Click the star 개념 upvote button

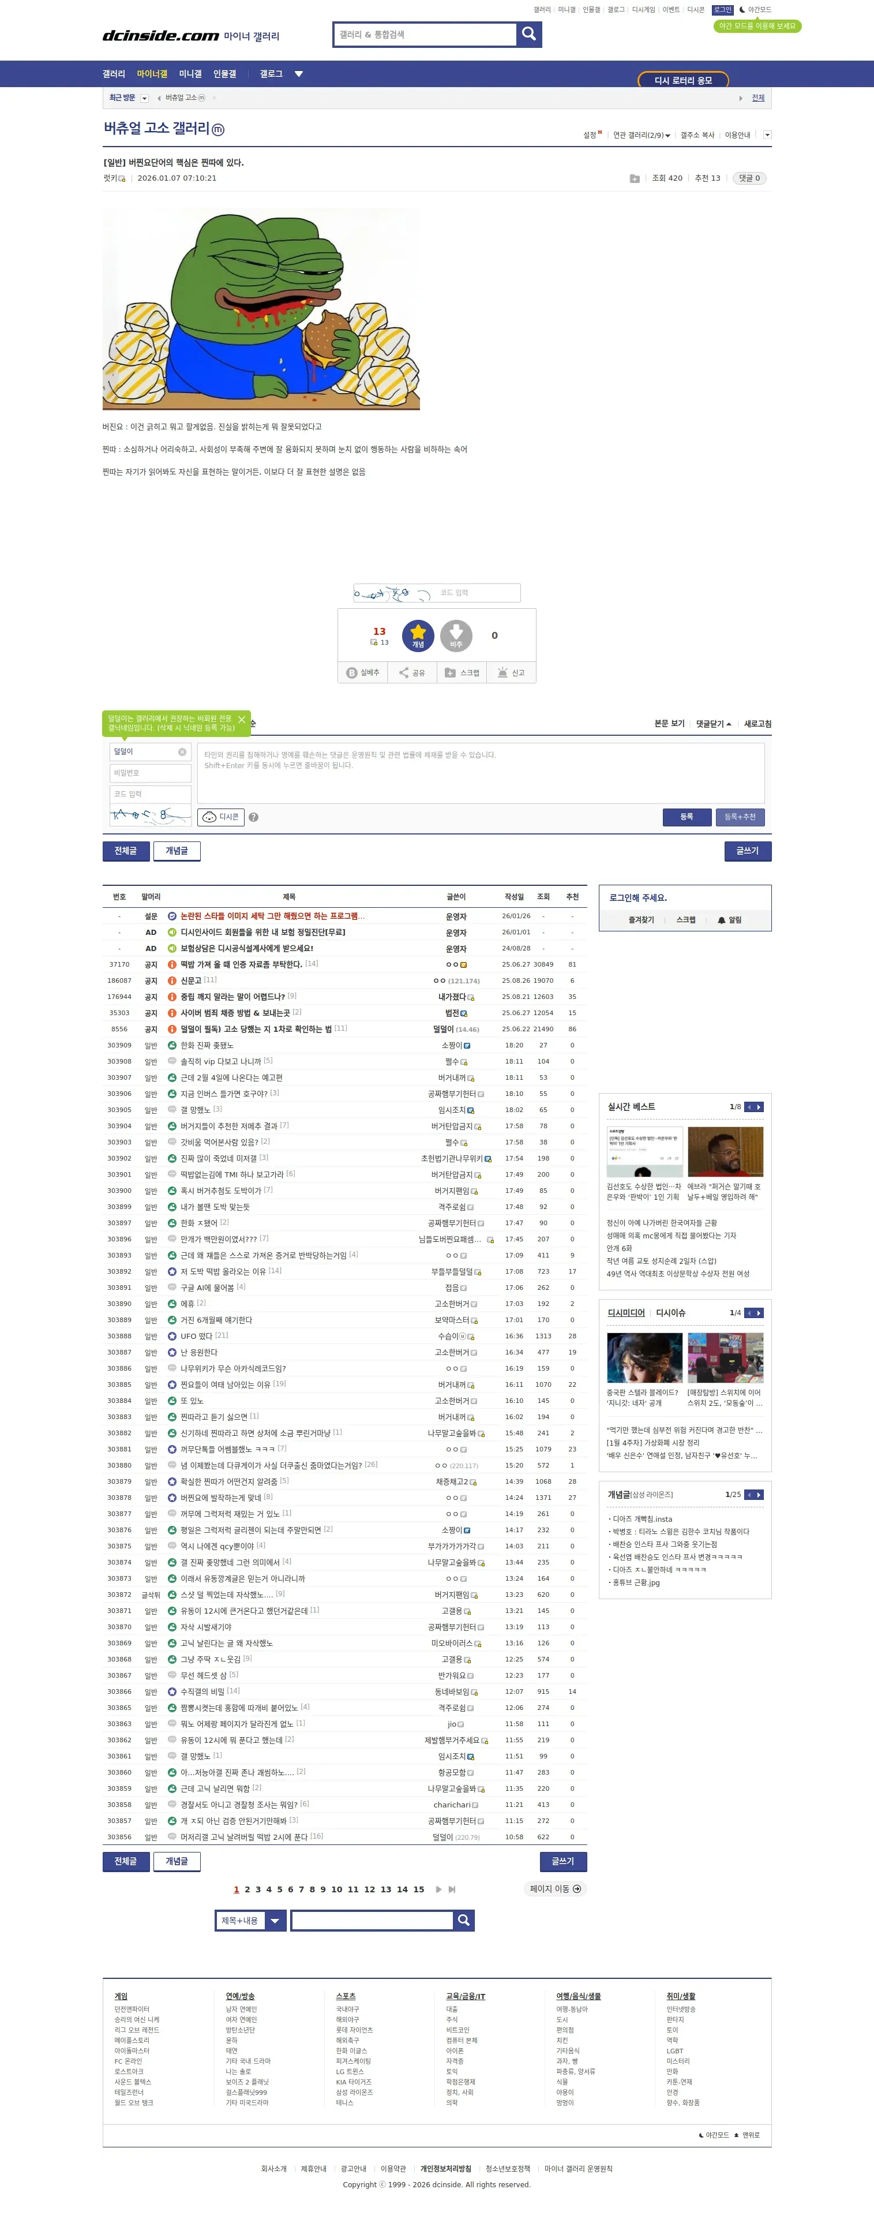coord(418,636)
